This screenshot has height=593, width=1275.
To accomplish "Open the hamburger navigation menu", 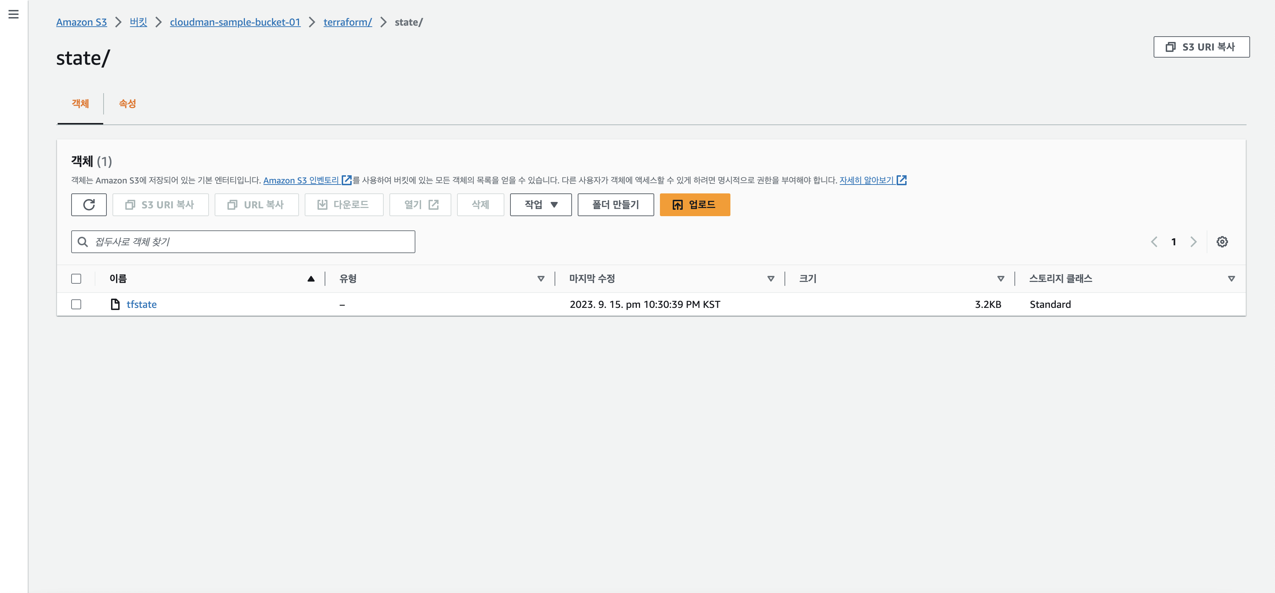I will pyautogui.click(x=14, y=14).
